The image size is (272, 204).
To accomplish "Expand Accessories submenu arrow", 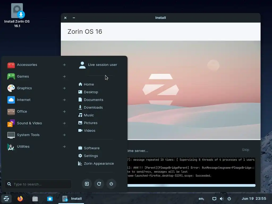I will 64,65.
